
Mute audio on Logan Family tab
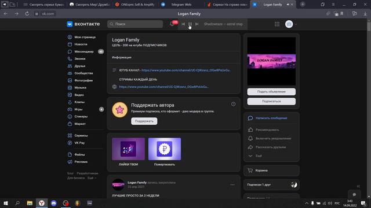(288, 5)
